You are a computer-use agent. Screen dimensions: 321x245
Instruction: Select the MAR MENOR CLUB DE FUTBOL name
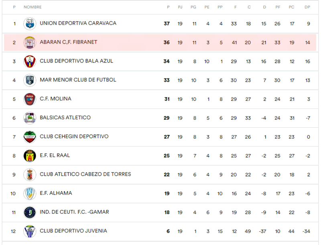click(78, 80)
